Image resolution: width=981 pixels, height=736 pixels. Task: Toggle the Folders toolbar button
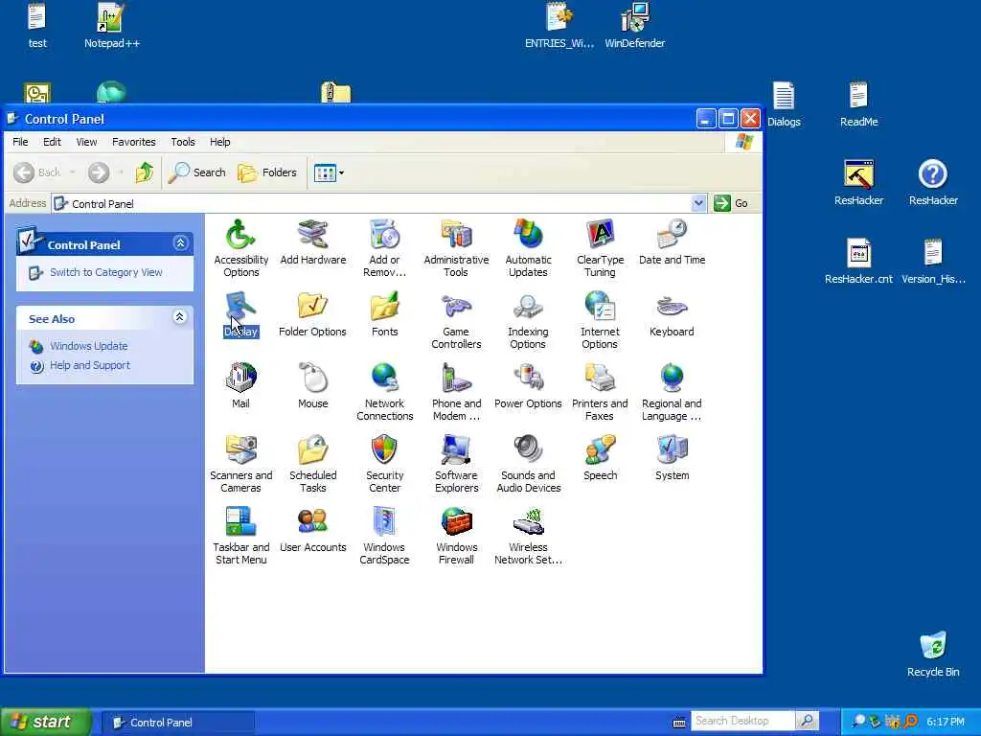pyautogui.click(x=267, y=172)
